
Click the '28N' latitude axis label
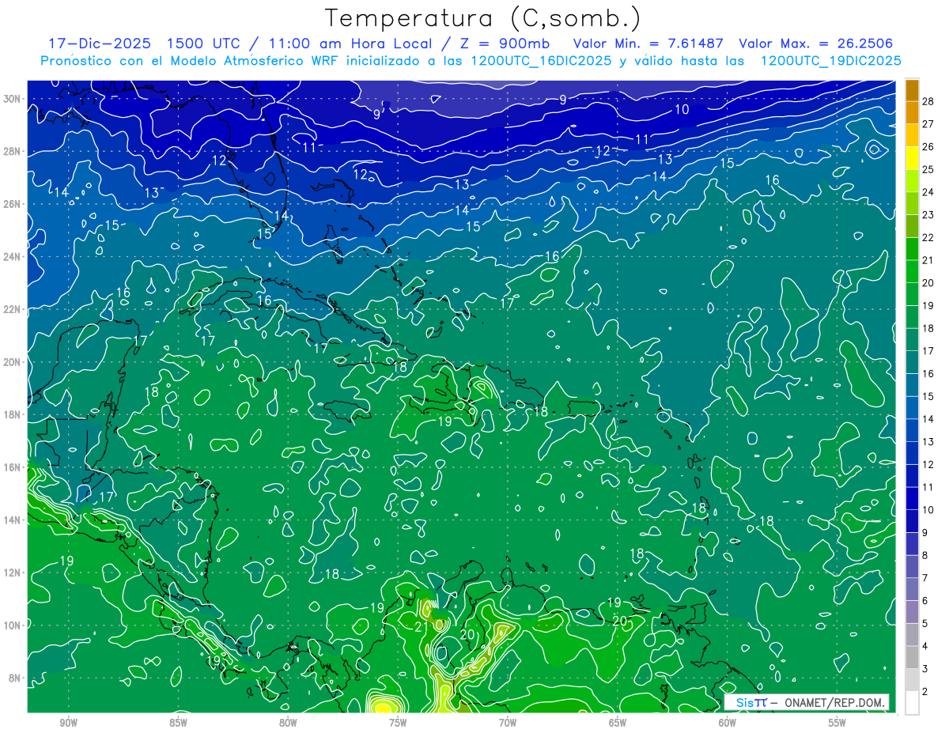tap(11, 151)
